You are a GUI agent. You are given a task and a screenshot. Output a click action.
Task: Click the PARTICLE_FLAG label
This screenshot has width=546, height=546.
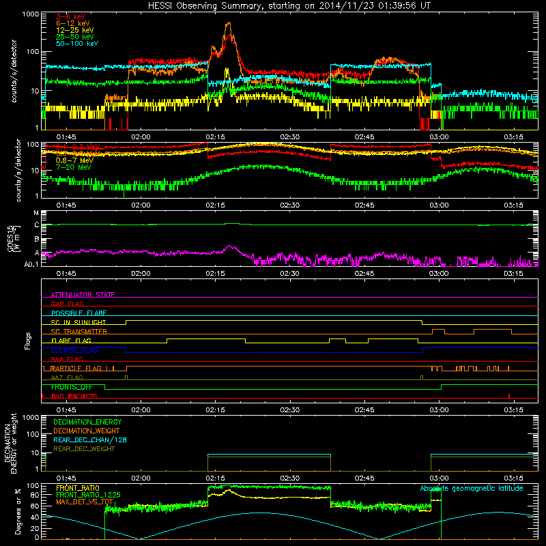(76, 369)
